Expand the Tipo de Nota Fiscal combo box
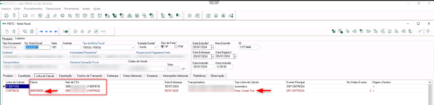The height and width of the screenshot is (105, 434). point(133,47)
